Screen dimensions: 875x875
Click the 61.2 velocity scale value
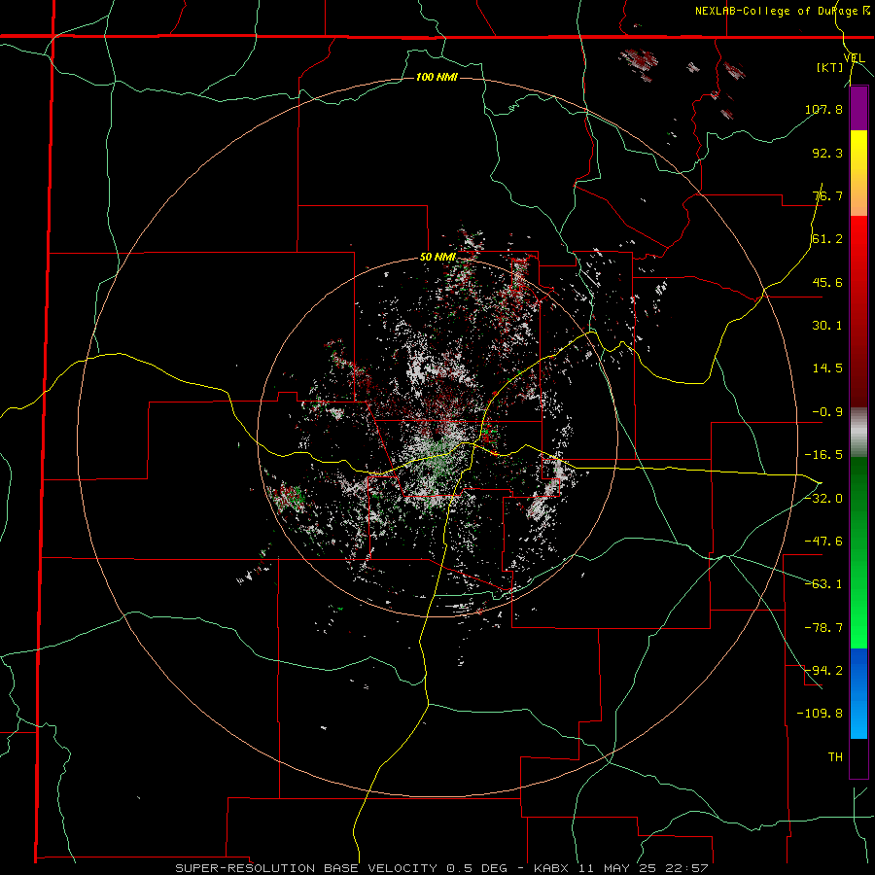coord(827,239)
